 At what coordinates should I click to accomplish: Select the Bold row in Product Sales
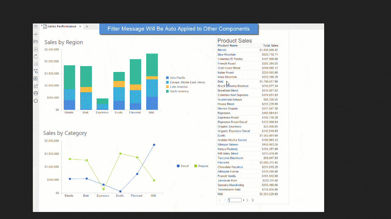coord(221,81)
